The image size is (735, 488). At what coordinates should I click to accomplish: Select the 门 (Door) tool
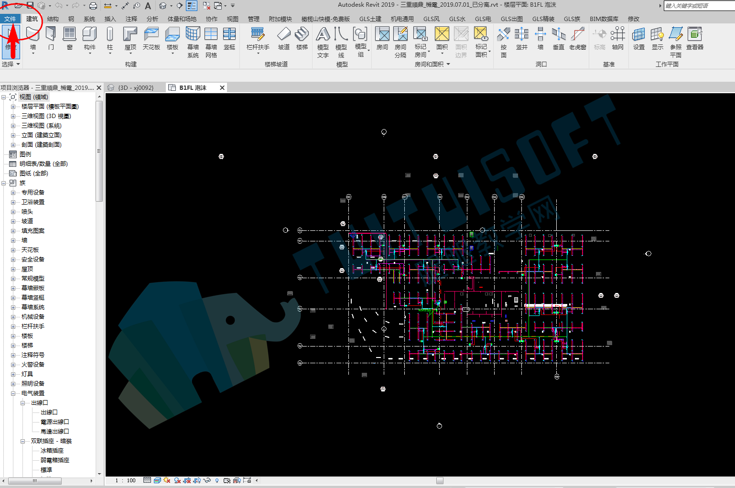click(x=51, y=38)
